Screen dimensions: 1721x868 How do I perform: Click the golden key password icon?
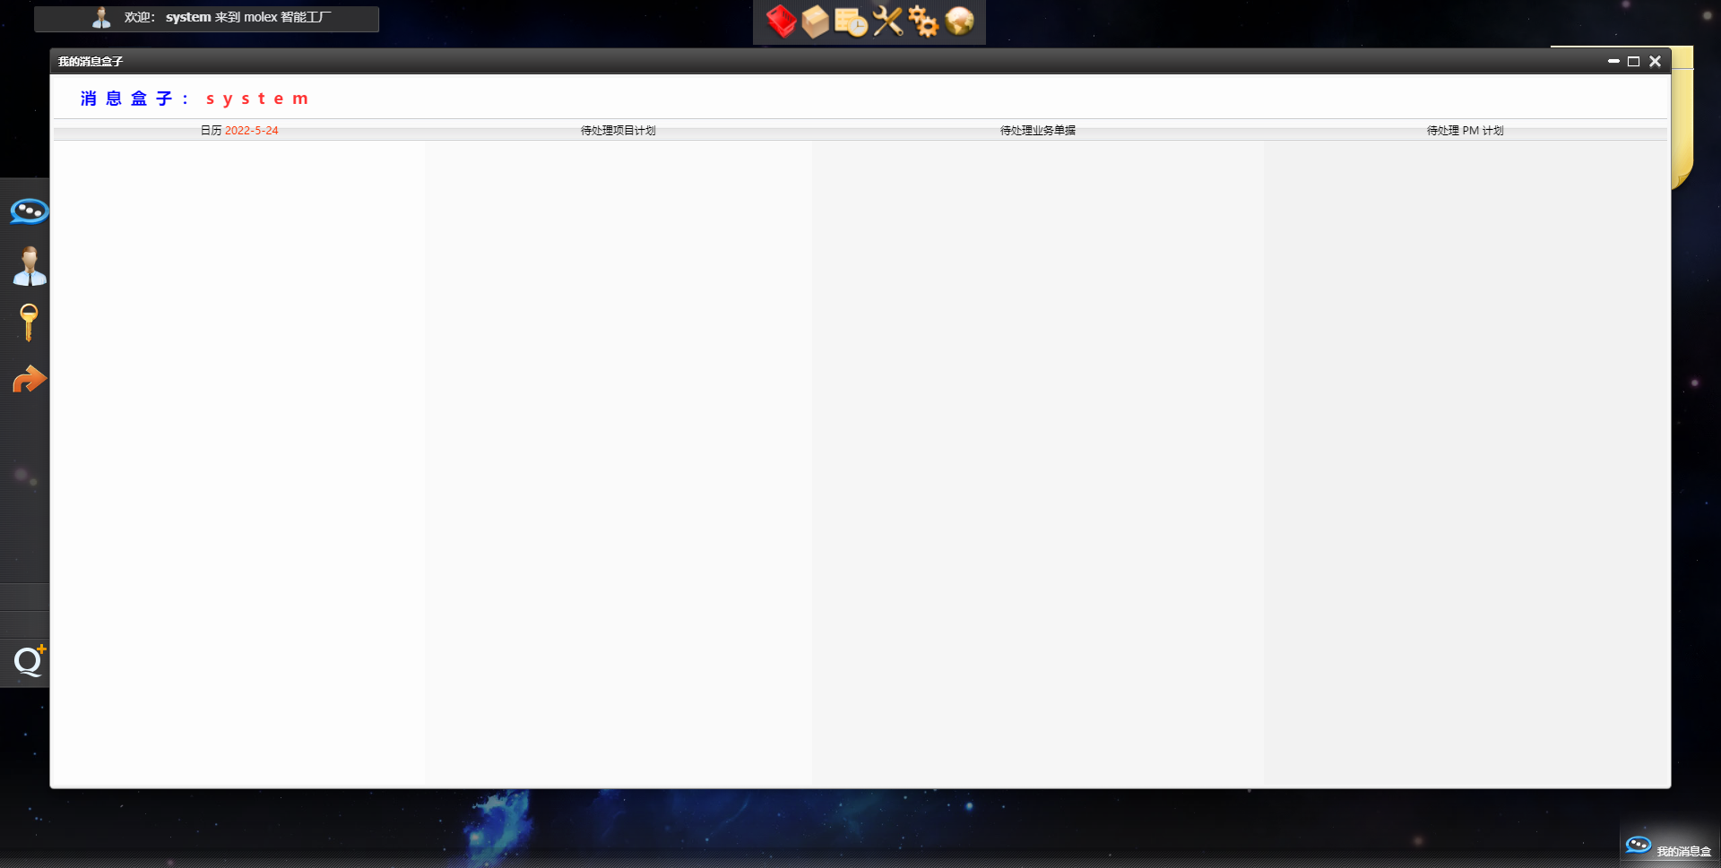(29, 322)
